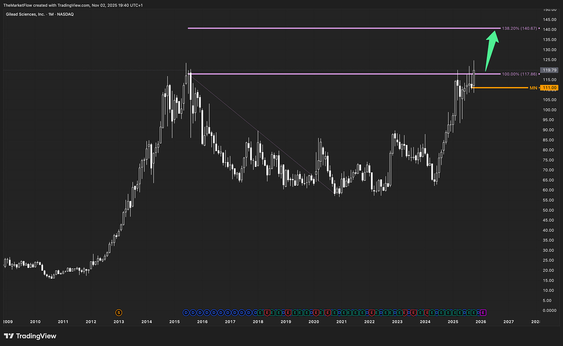563x346 pixels.
Task: Click the 125.00 price axis label
Action: [550, 60]
